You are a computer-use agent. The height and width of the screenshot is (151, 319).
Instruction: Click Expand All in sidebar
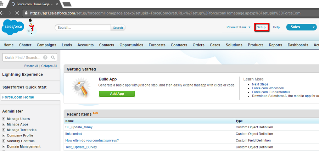31,66
